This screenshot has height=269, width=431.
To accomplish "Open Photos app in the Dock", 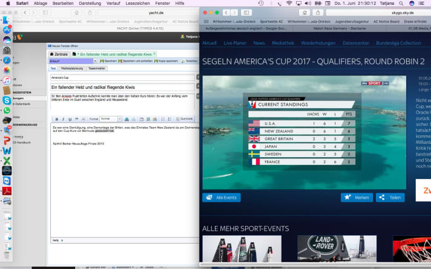I will 7,70.
